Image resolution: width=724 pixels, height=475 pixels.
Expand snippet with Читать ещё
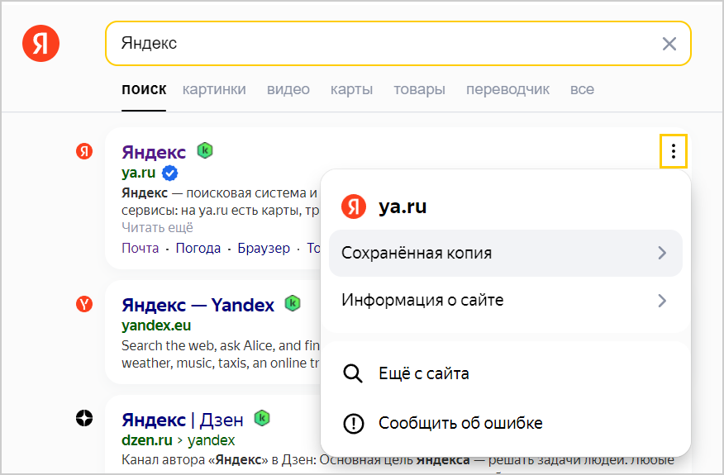coord(157,227)
